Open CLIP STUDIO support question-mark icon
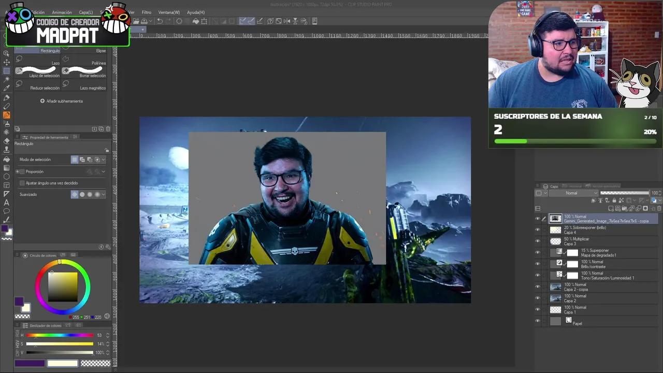 (x=270, y=21)
